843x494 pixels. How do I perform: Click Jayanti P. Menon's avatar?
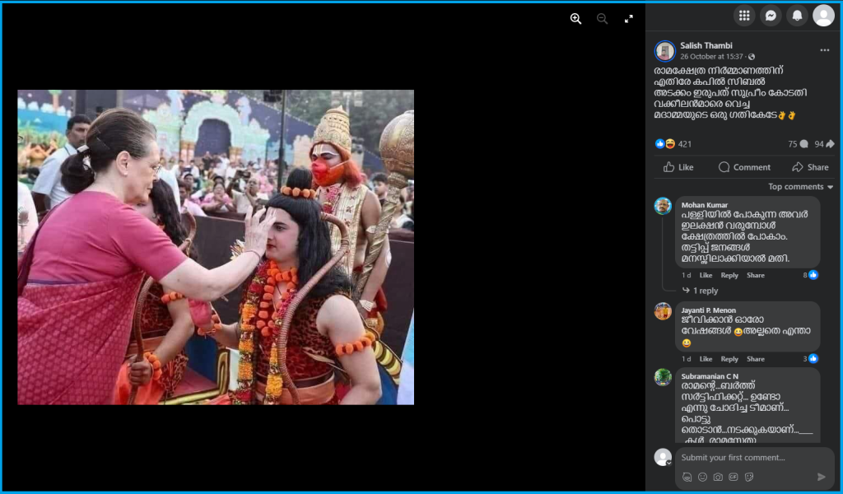point(663,311)
